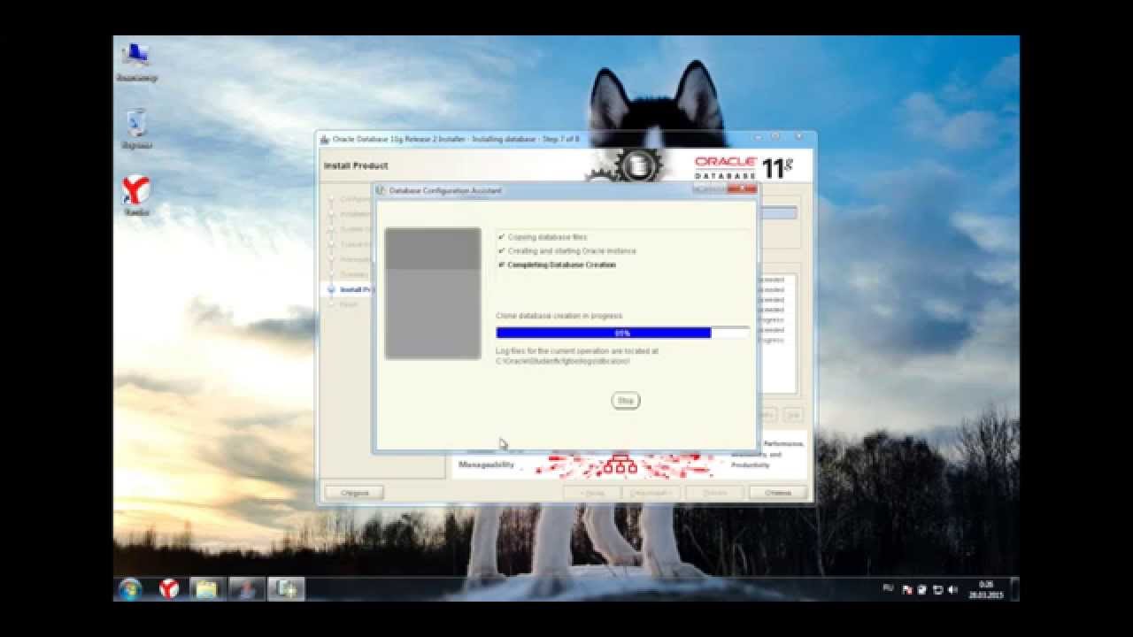Click the "Completing Database Creation" step

coord(561,265)
